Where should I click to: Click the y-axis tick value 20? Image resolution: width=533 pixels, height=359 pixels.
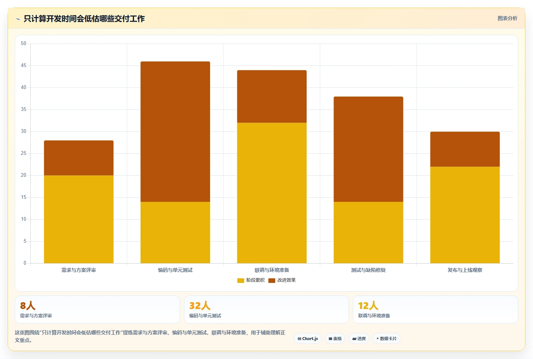[x=23, y=175]
